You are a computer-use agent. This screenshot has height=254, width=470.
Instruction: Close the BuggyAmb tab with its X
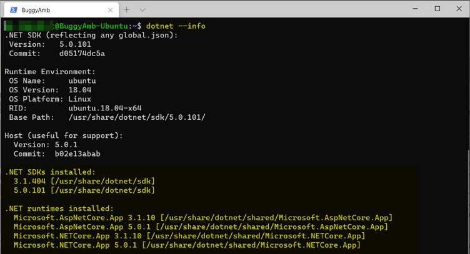pyautogui.click(x=110, y=10)
